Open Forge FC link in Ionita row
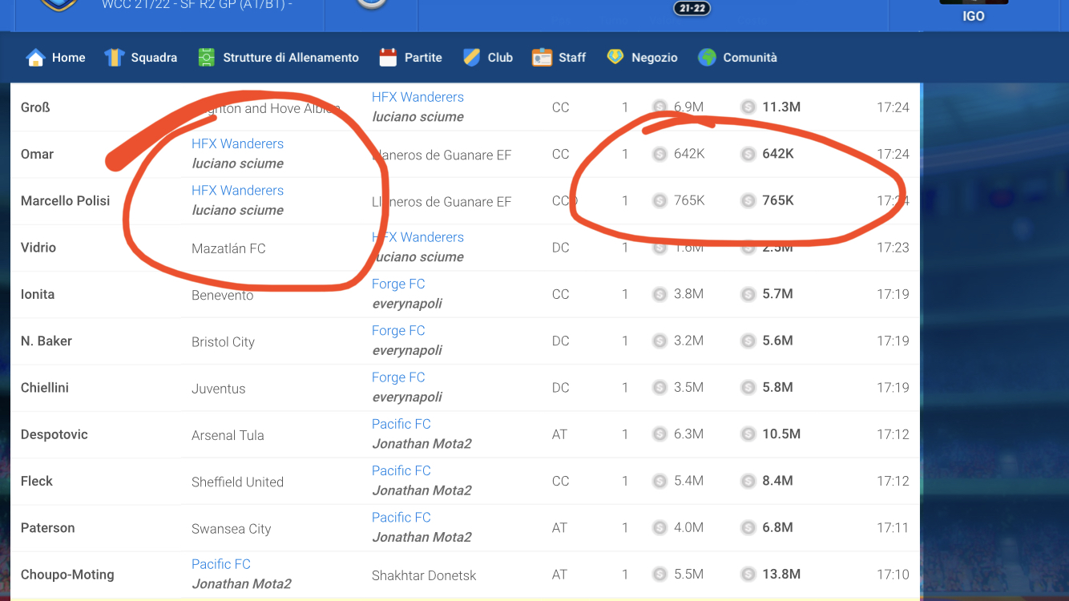 click(x=398, y=284)
